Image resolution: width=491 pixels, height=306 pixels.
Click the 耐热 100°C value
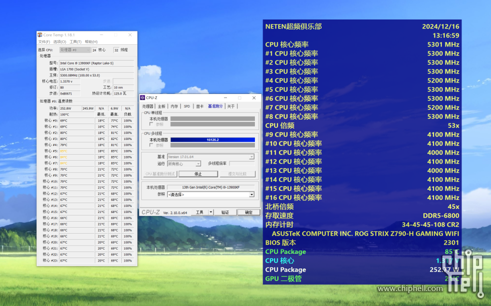tap(77, 114)
